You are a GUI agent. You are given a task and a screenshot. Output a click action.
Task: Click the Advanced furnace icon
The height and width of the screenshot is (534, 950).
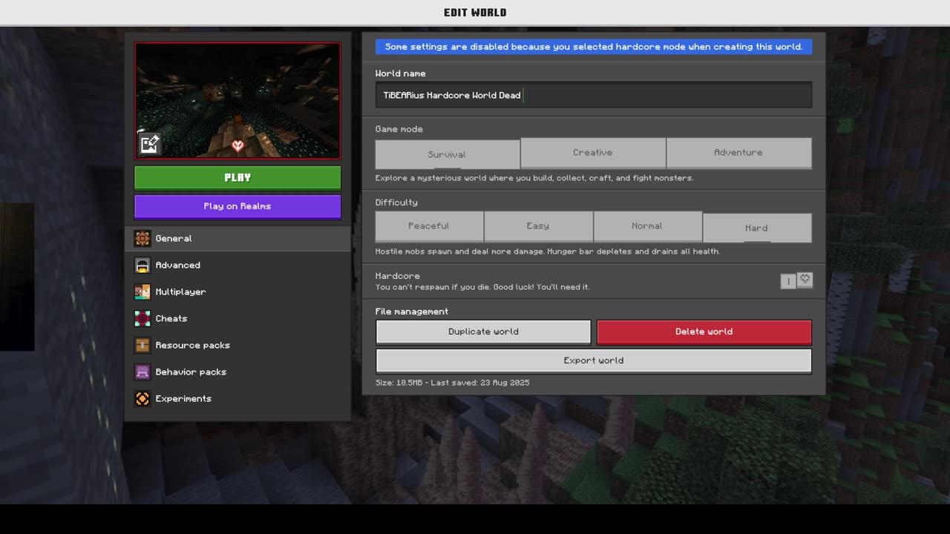click(x=142, y=265)
